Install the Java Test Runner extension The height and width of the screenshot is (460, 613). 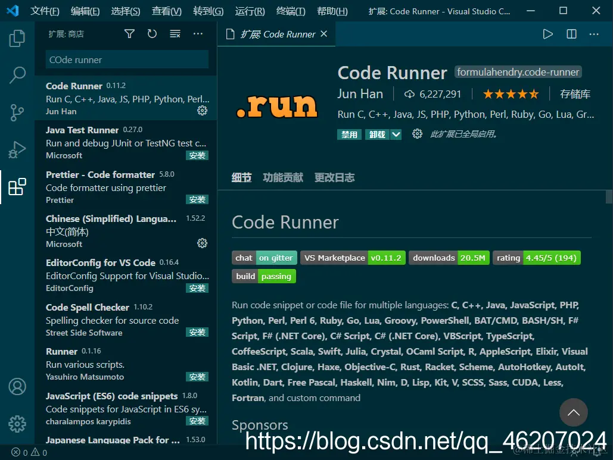click(x=197, y=155)
